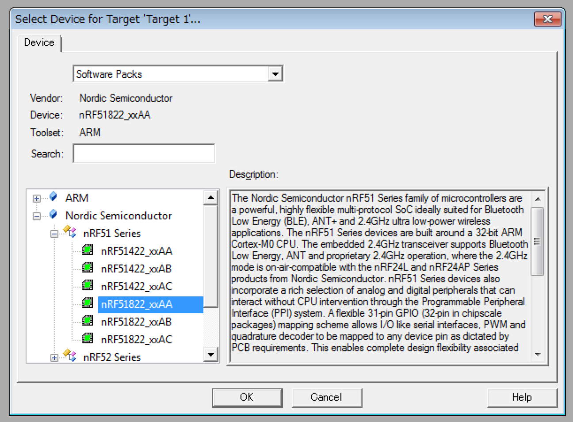573x422 pixels.
Task: Click the chip icon beside nRF51822_xxAC
Action: pyautogui.click(x=88, y=339)
